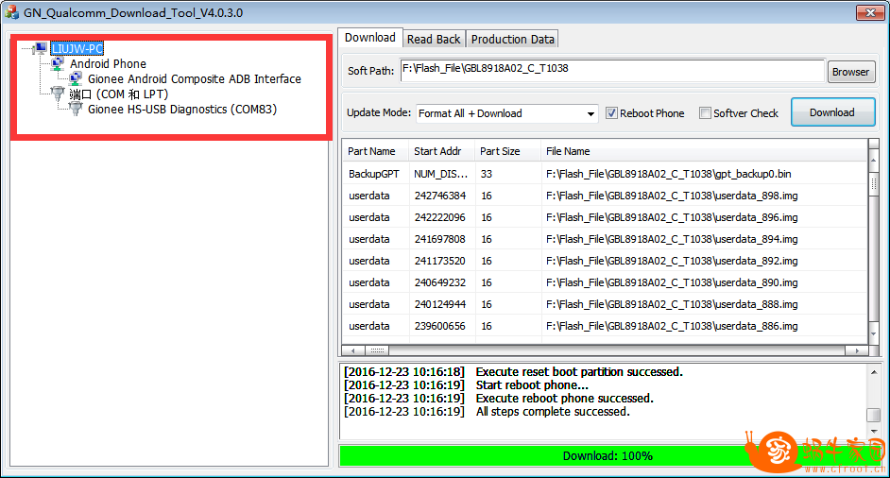Click part size value 33
The height and width of the screenshot is (478, 890).
pyautogui.click(x=487, y=174)
